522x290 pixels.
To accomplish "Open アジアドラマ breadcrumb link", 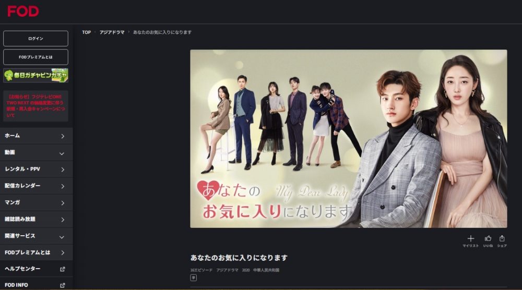I will click(x=112, y=32).
